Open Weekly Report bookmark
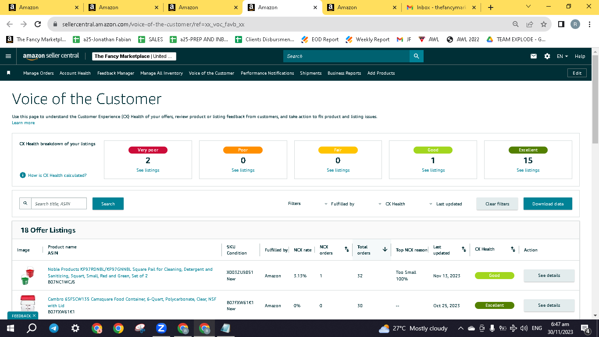599x337 pixels. 367,39
